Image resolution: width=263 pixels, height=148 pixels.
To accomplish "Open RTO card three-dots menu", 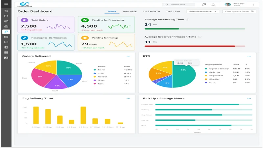I will pos(249,56).
